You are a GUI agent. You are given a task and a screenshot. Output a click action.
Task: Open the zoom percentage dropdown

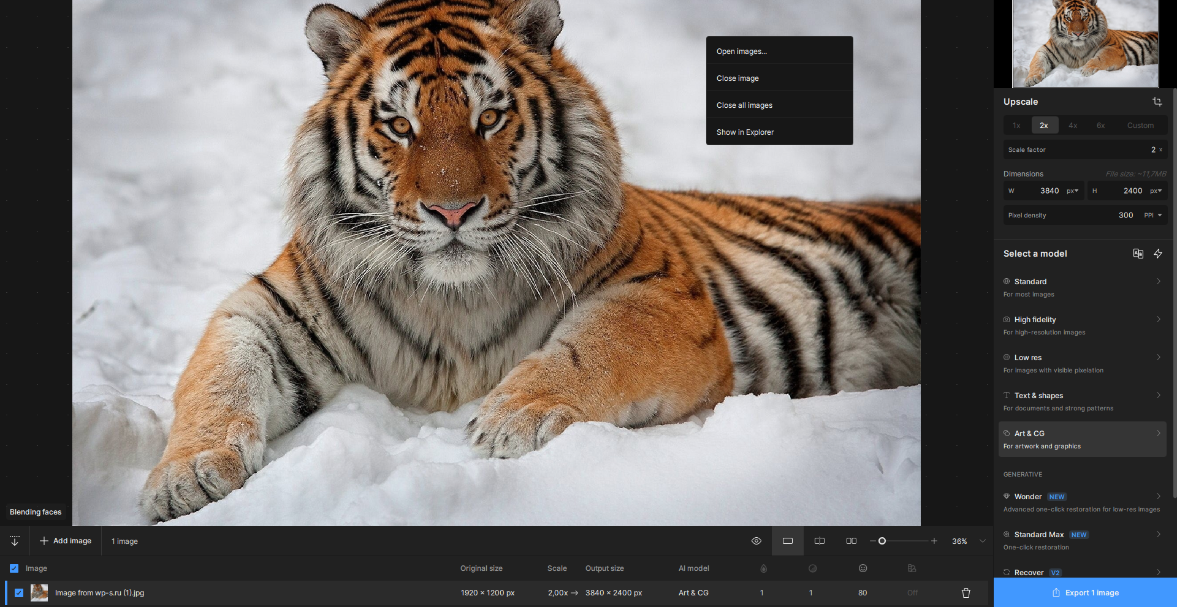click(983, 541)
